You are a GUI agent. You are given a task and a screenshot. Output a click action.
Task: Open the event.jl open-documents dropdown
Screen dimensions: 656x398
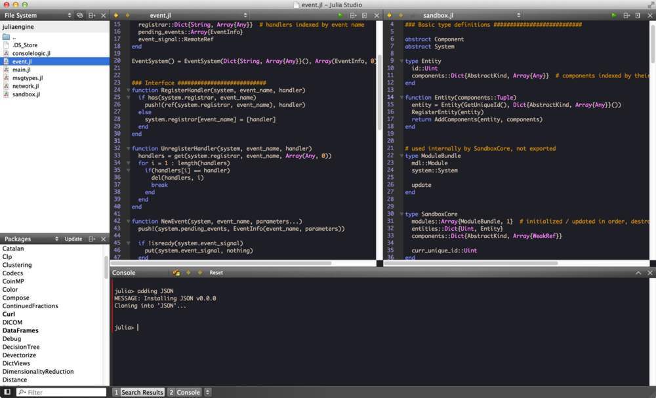point(245,16)
